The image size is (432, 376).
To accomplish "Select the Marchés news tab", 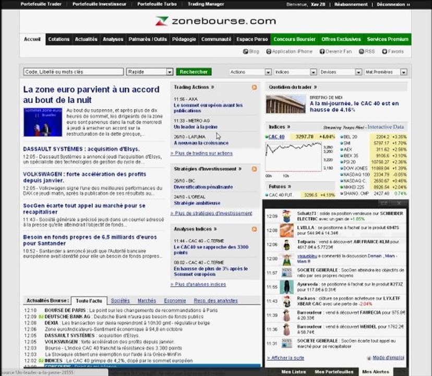I will [x=147, y=301].
